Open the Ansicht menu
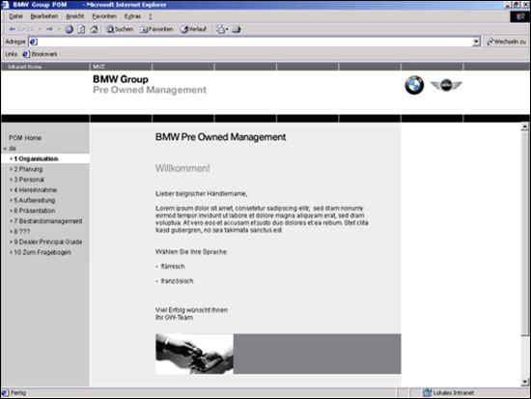Viewport: 531px width, 399px height. click(x=75, y=16)
